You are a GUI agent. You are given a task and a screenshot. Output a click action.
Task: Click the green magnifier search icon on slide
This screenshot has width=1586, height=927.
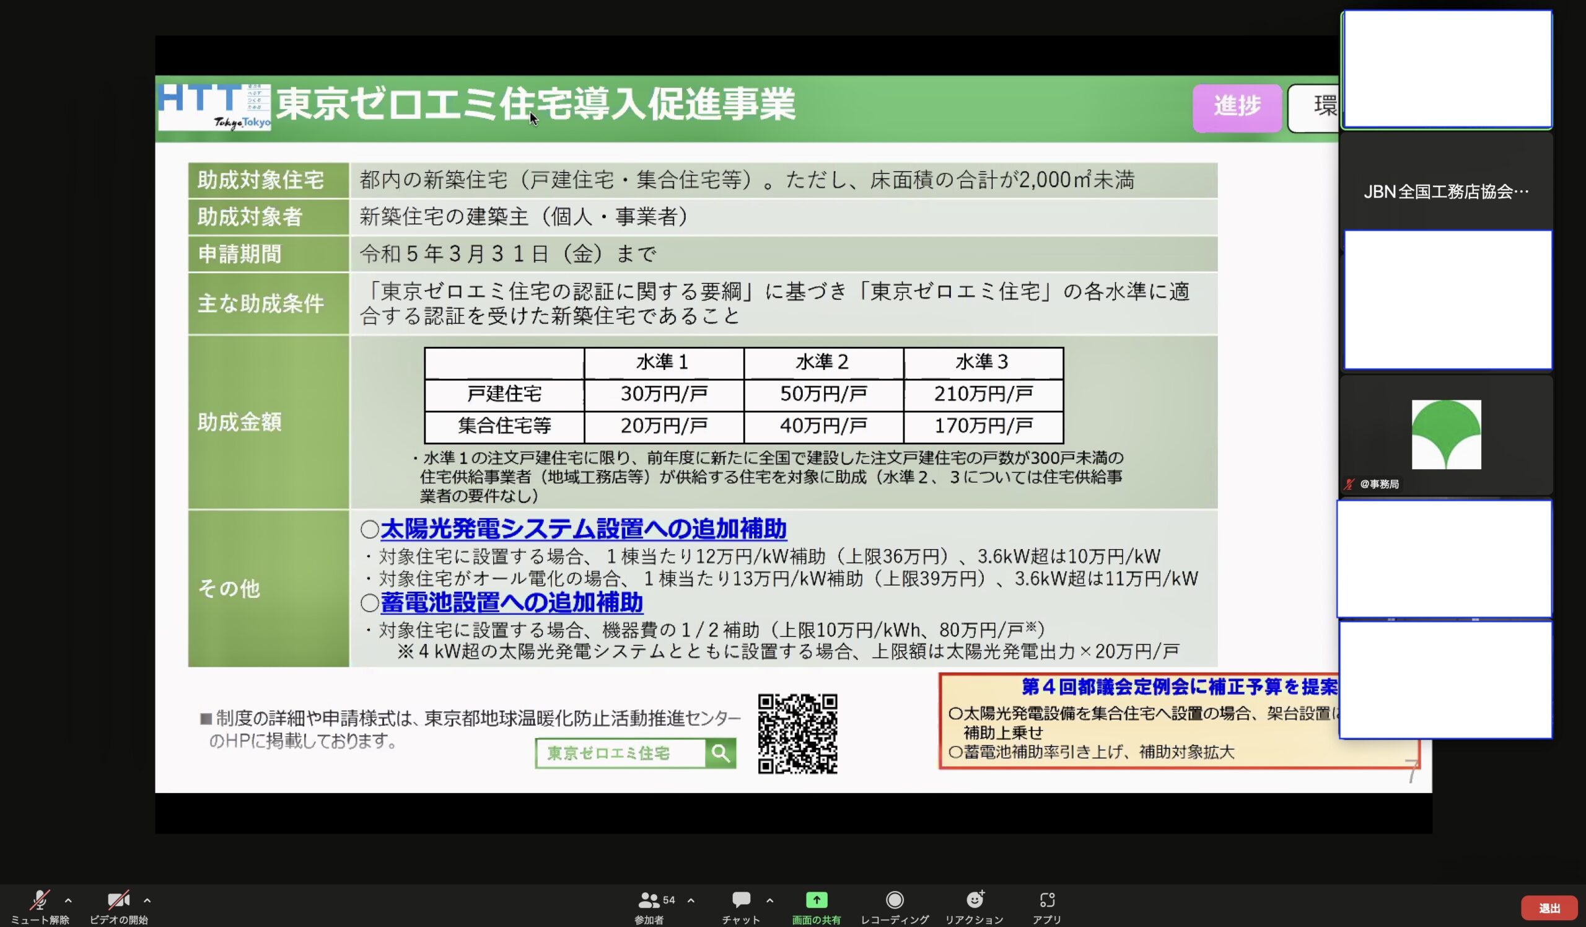click(721, 753)
